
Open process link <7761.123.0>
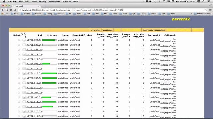pyautogui.click(x=34, y=73)
